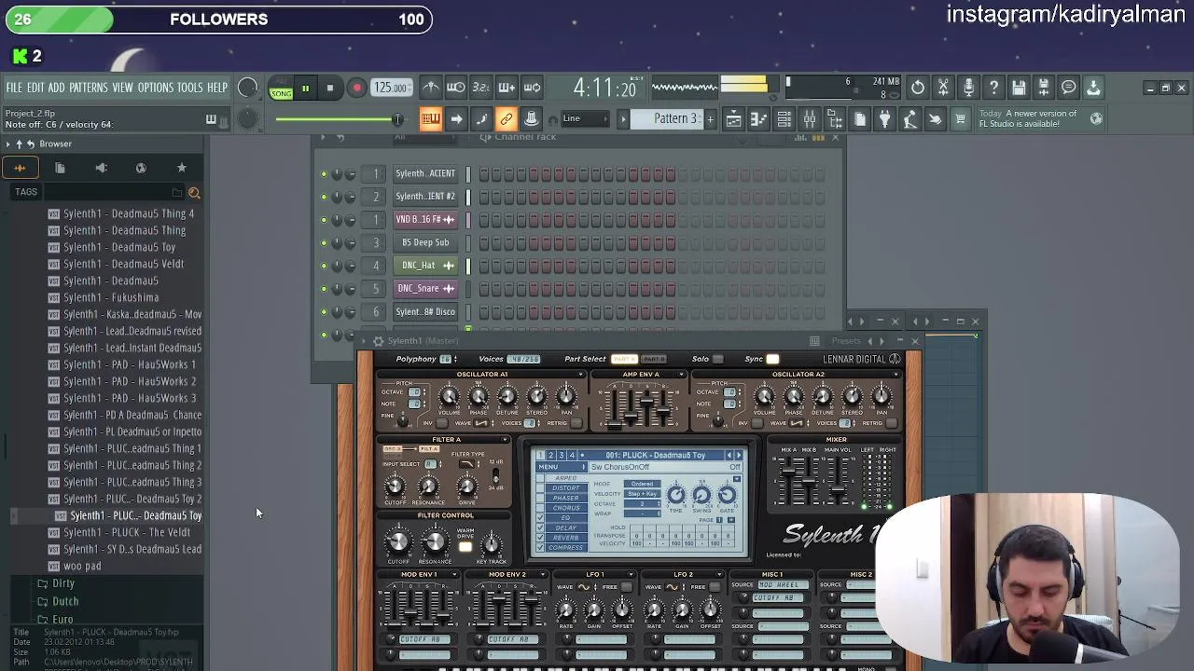1194x671 pixels.
Task: Enable the DISTORT effect checkbox
Action: click(x=540, y=487)
